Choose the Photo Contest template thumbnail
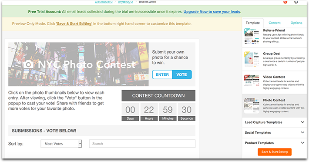The height and width of the screenshot is (162, 309). coord(252,105)
